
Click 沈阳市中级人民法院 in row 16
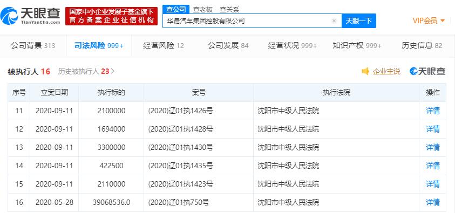288,202
